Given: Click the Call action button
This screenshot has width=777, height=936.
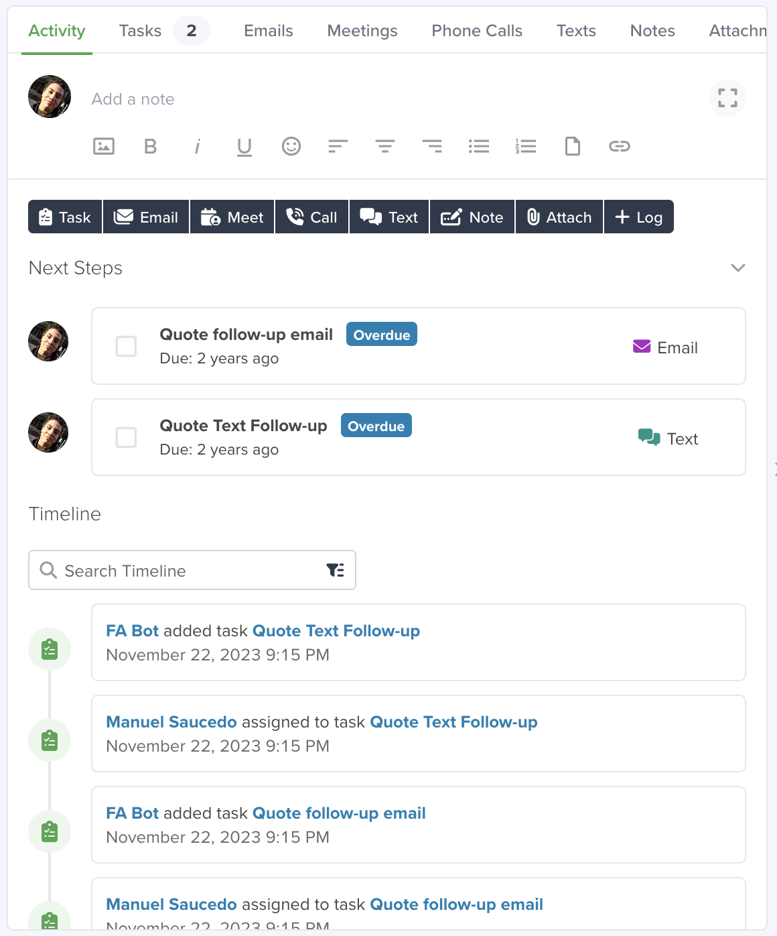Looking at the screenshot, I should (311, 217).
